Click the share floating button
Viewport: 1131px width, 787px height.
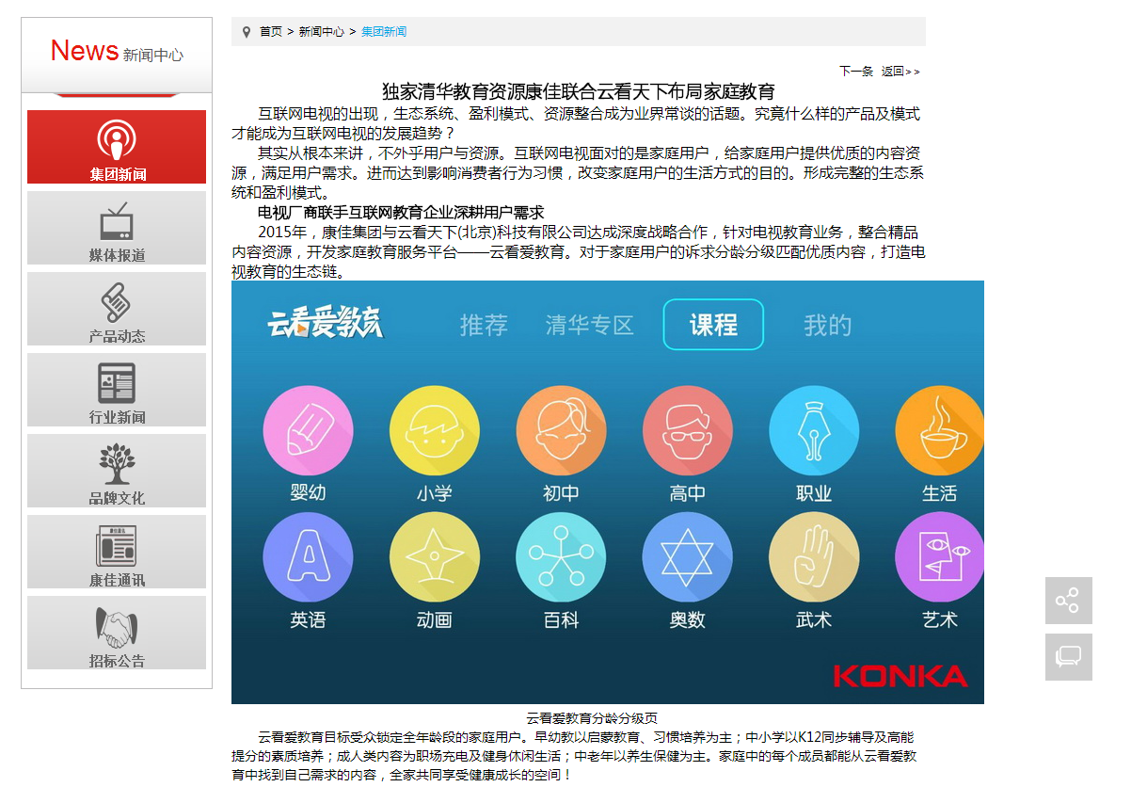[x=1069, y=601]
